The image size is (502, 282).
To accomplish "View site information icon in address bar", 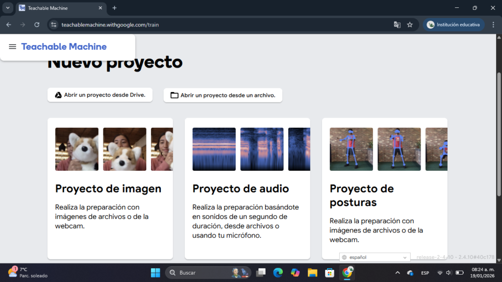I will coord(54,24).
